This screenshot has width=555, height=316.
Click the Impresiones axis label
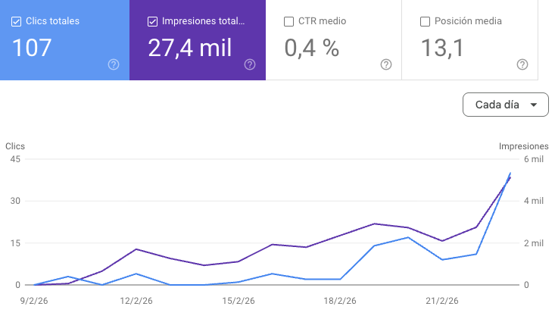coord(523,146)
